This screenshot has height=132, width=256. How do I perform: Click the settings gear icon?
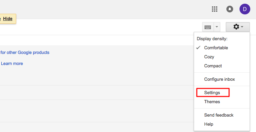236,27
